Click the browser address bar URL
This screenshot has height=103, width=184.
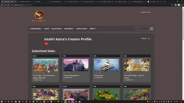23,5
